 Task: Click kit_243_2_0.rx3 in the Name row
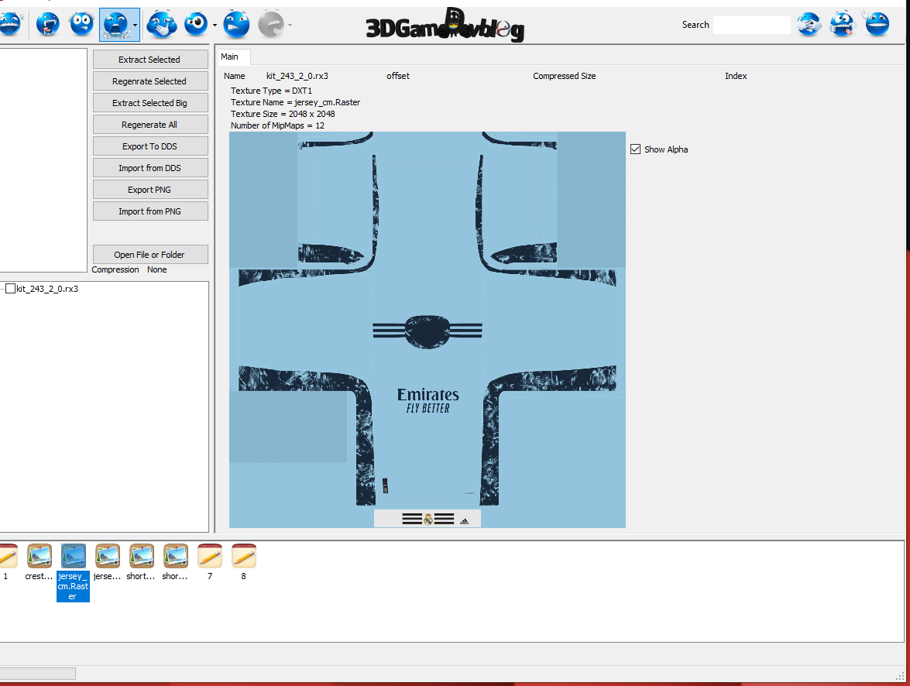297,76
